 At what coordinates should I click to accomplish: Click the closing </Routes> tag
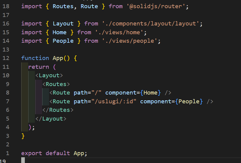point(58,110)
